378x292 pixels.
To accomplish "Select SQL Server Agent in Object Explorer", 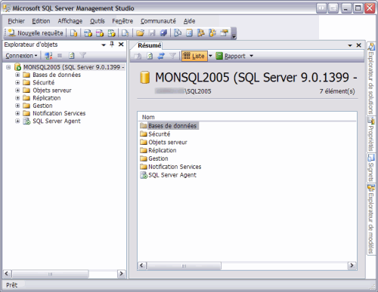I will pos(57,121).
